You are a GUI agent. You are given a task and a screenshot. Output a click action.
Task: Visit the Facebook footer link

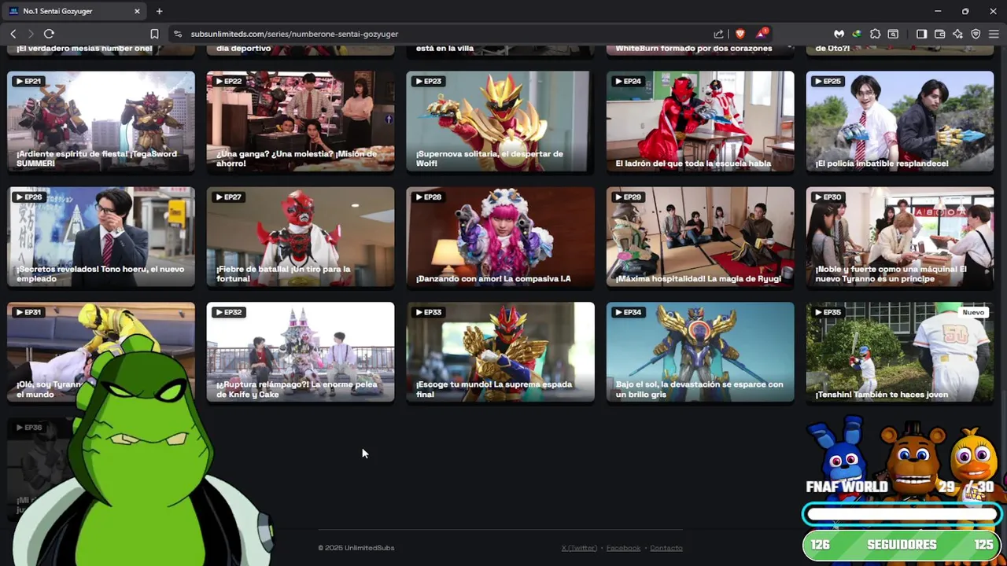(x=623, y=548)
